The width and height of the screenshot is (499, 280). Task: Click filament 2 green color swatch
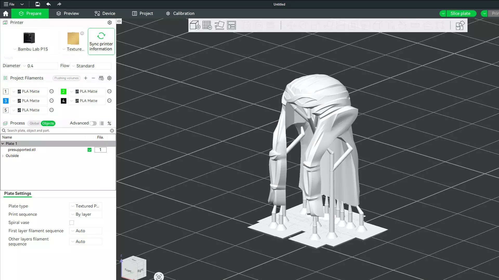click(x=63, y=92)
